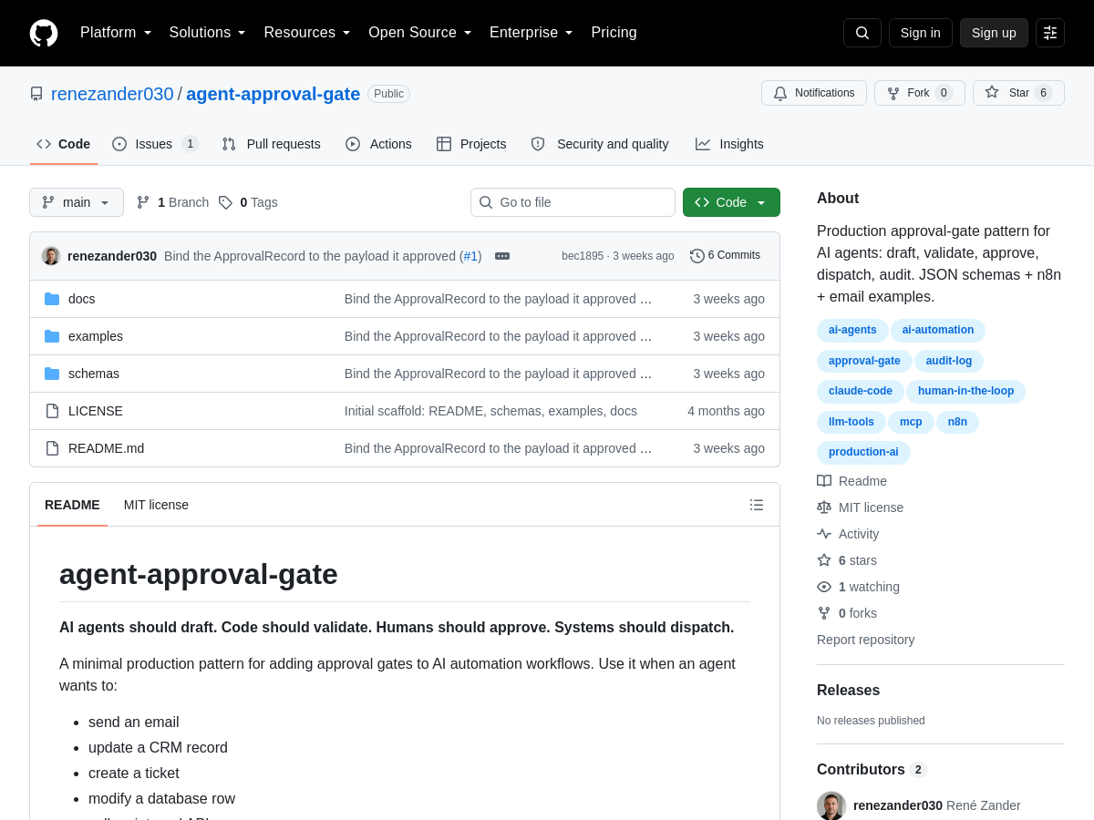The width and height of the screenshot is (1094, 820).
Task: Click the ai-agents topic tag
Action: pos(852,330)
